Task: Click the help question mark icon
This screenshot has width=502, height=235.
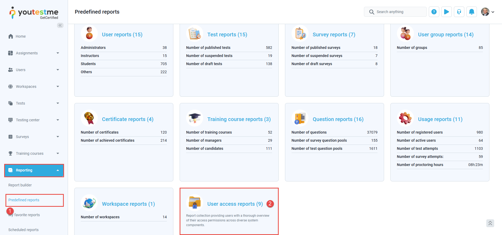Action: (x=434, y=12)
